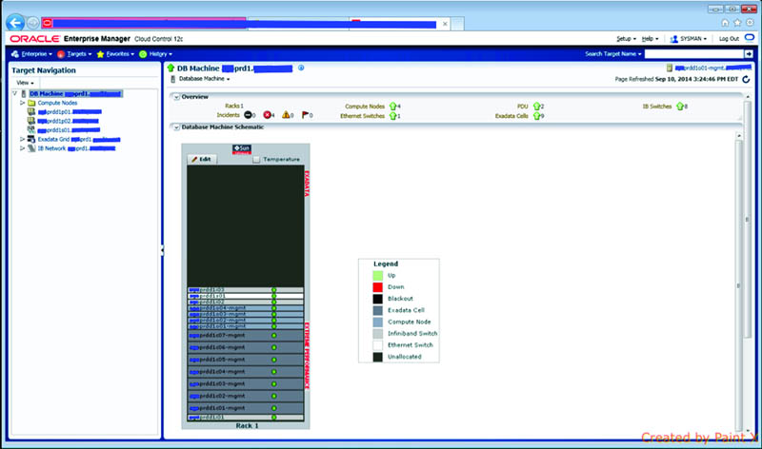Collapse the Overview section
Viewport: 762px width, 449px height.
point(176,97)
